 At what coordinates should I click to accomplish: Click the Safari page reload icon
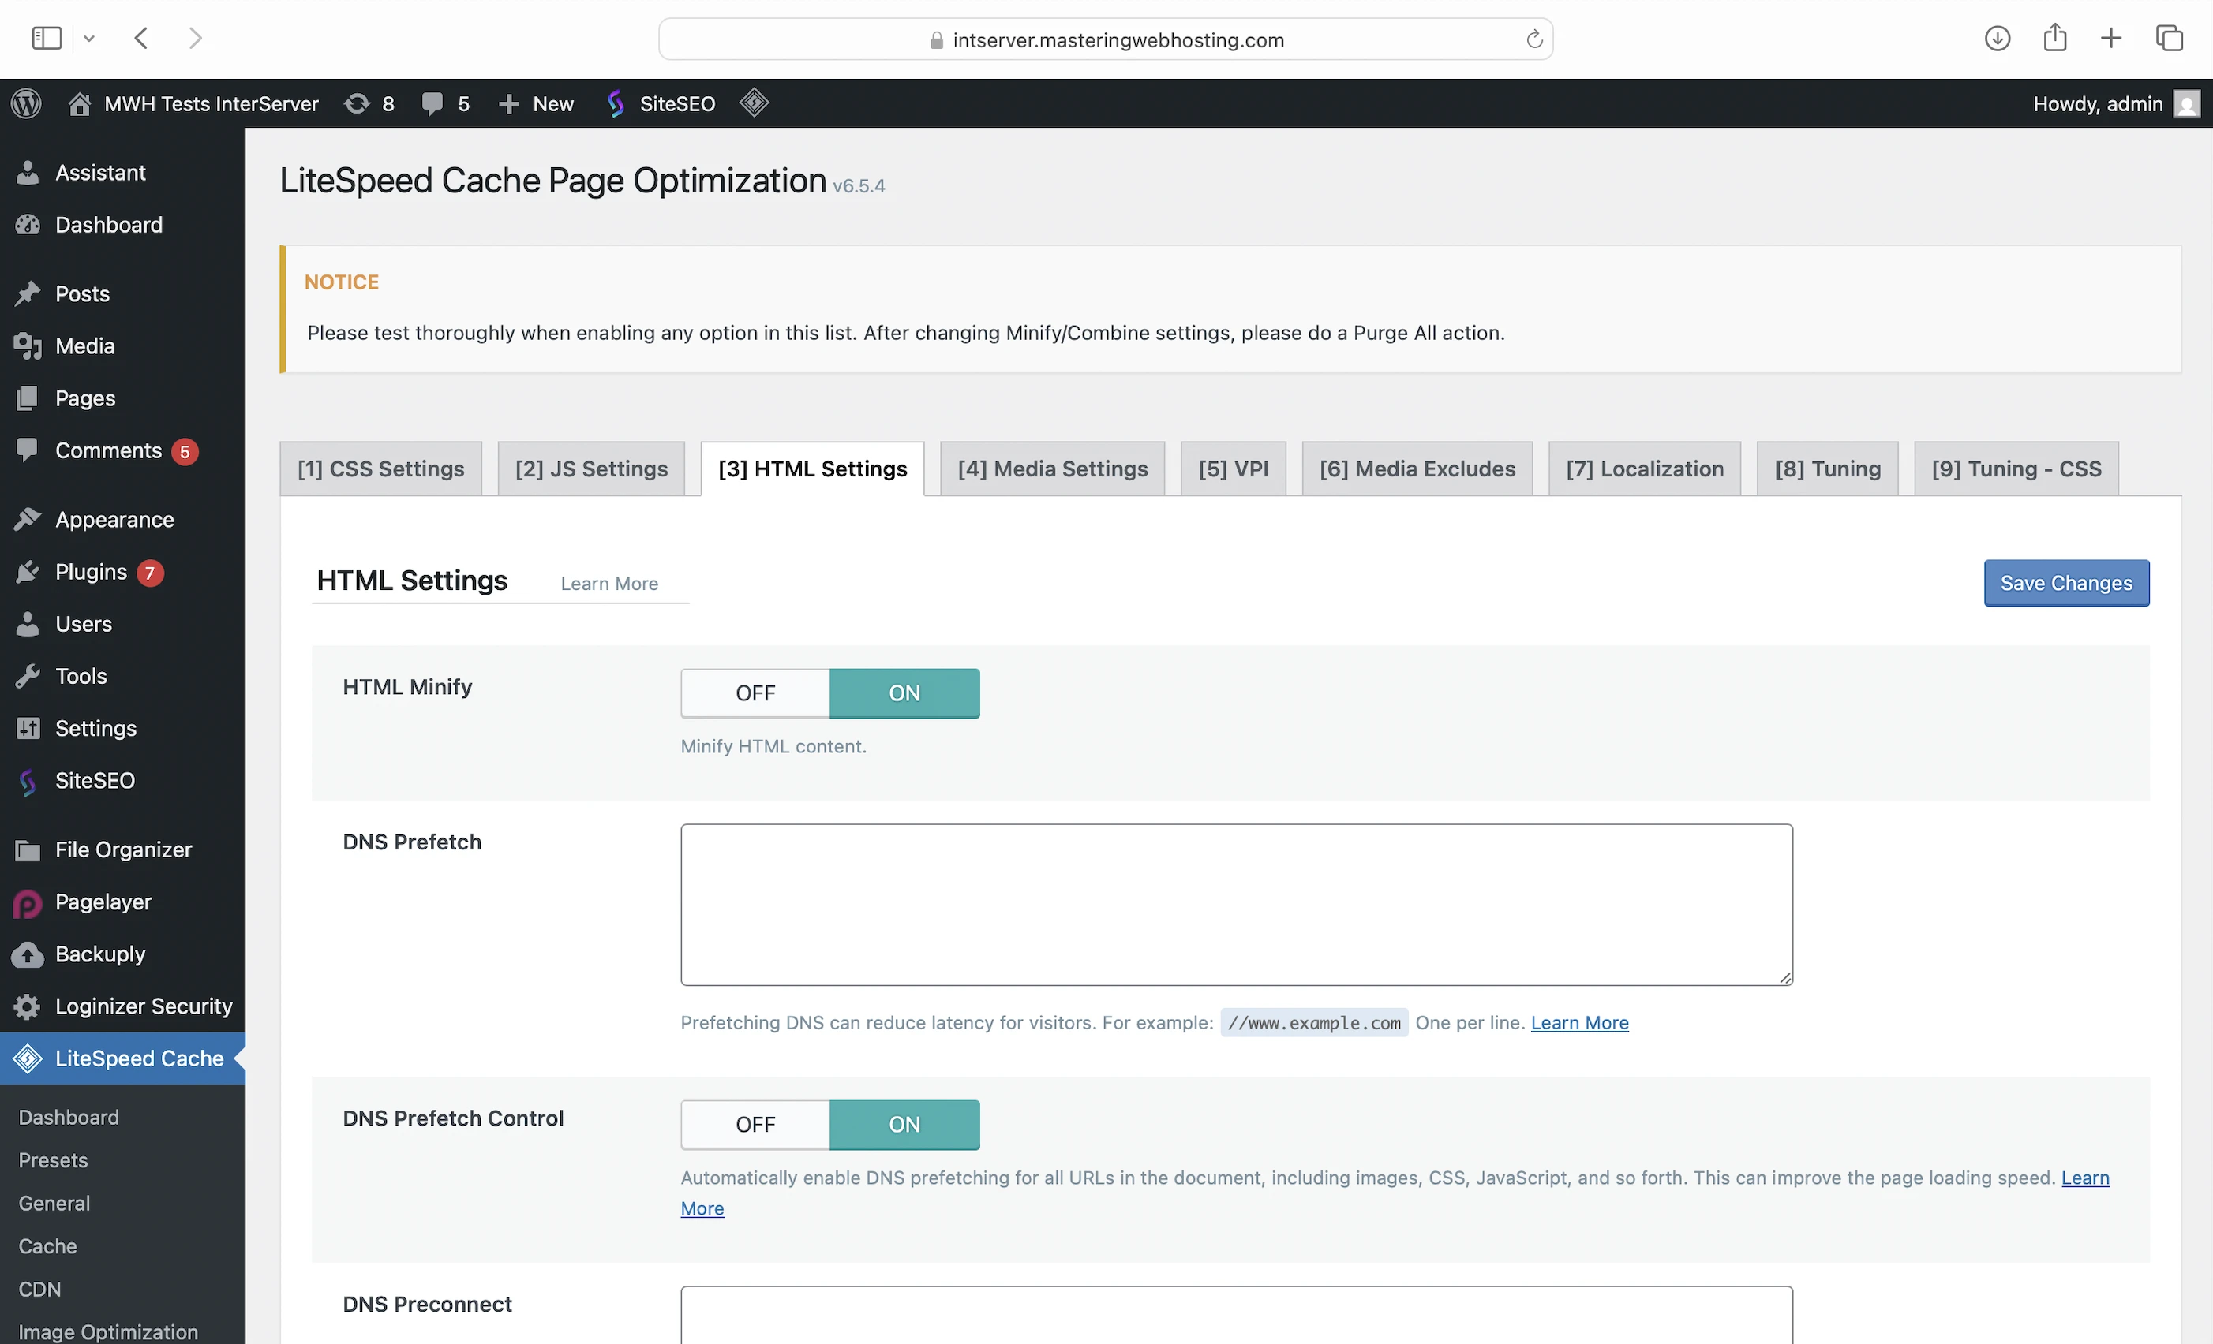point(1534,39)
